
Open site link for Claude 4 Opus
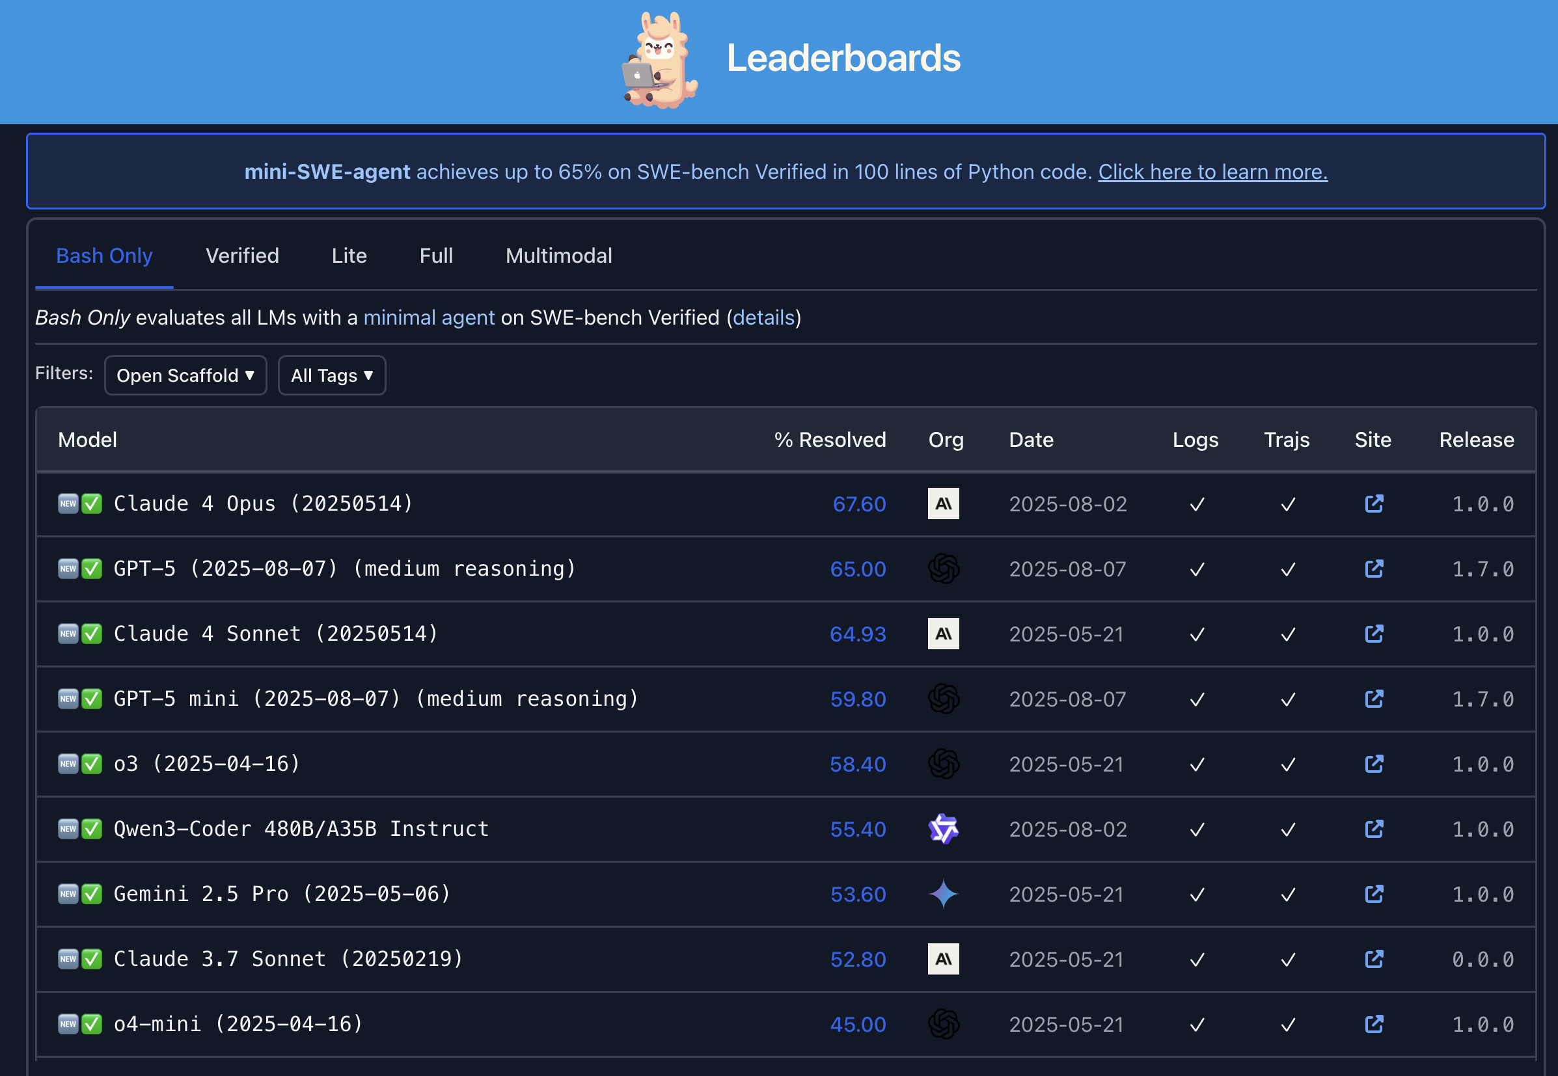click(x=1374, y=504)
